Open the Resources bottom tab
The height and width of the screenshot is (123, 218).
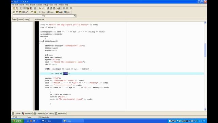coord(27,113)
